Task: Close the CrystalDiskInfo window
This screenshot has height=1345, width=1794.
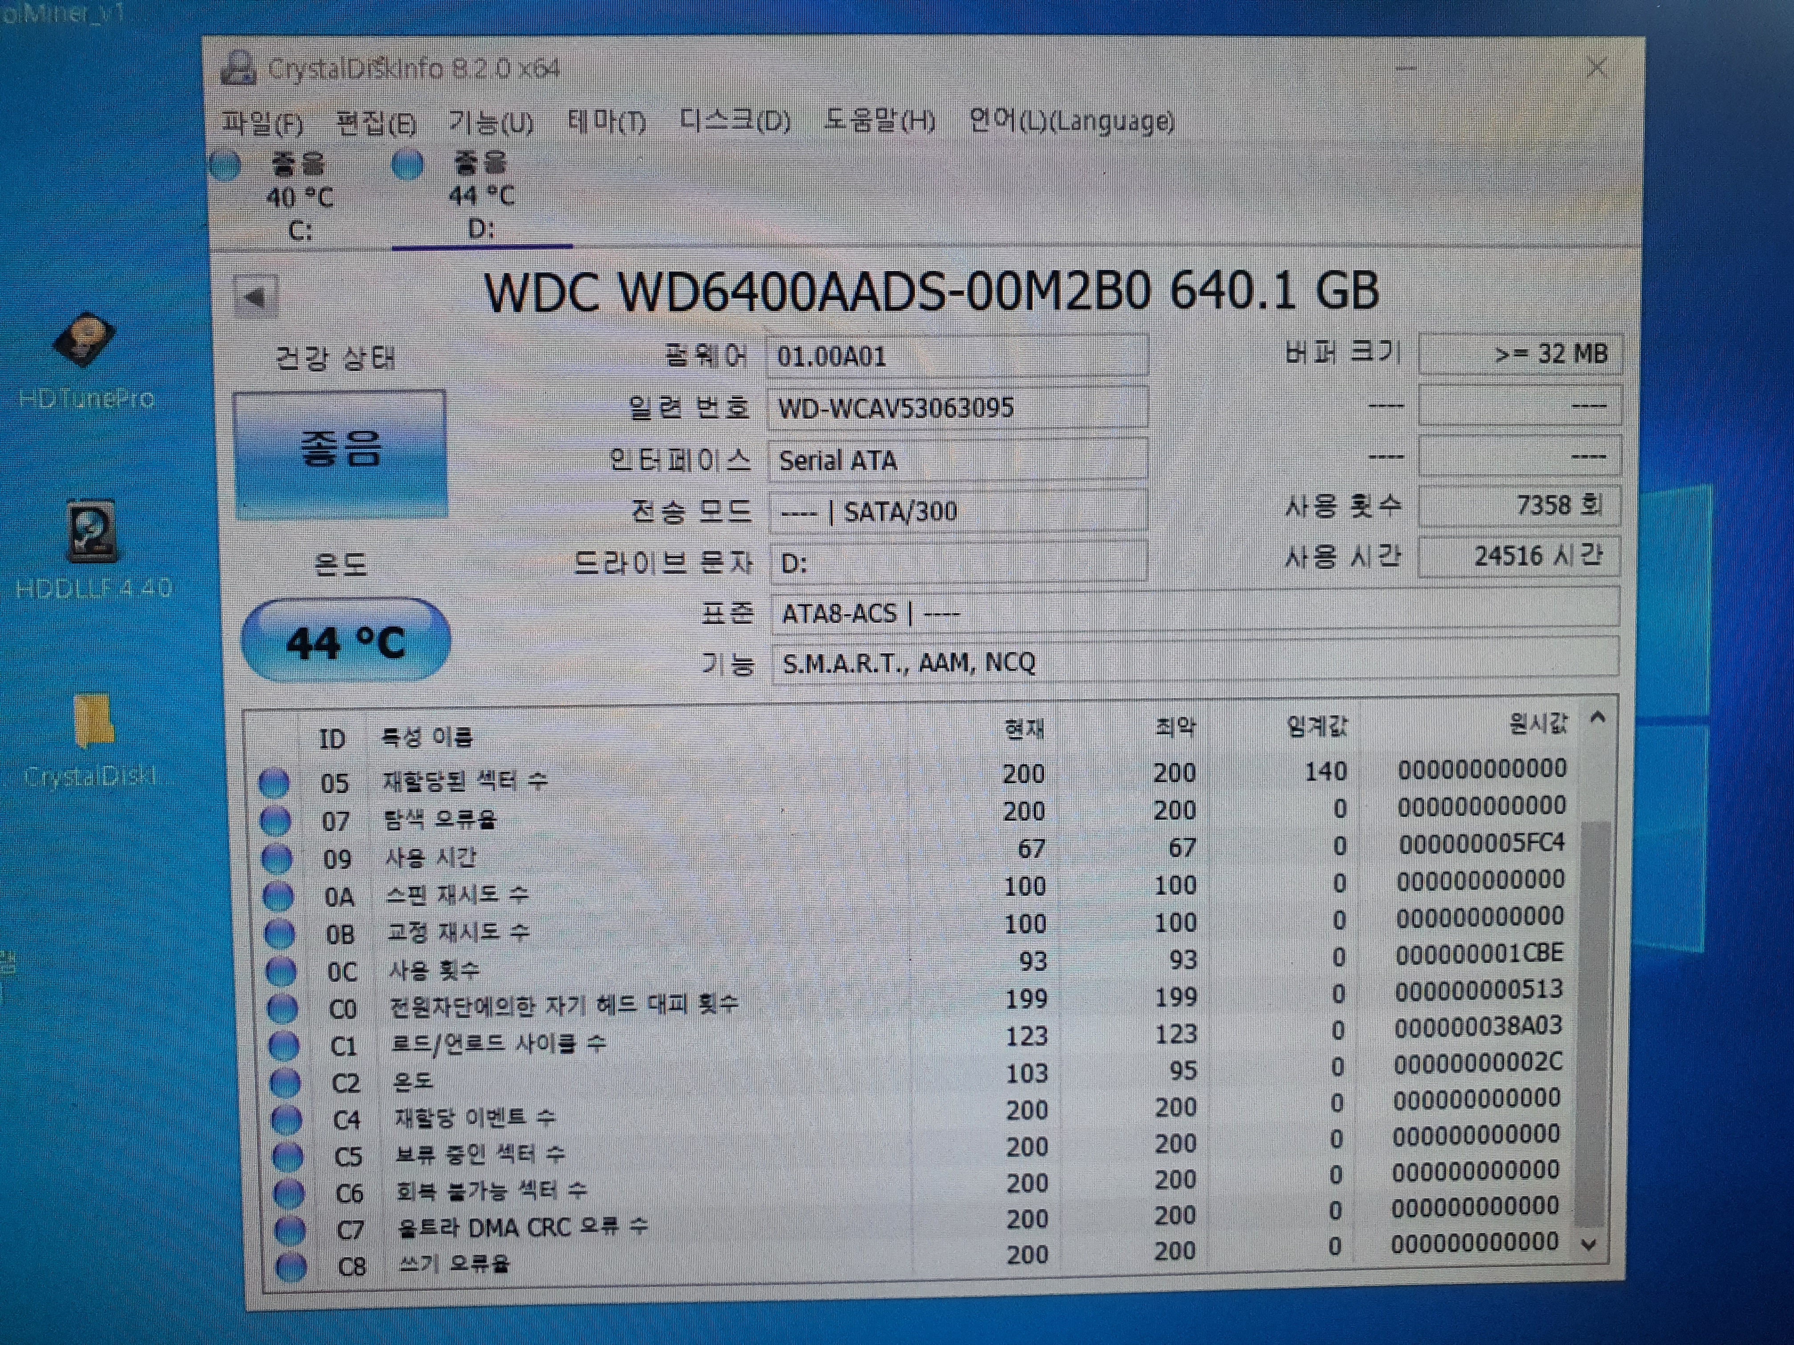Action: pyautogui.click(x=1597, y=67)
